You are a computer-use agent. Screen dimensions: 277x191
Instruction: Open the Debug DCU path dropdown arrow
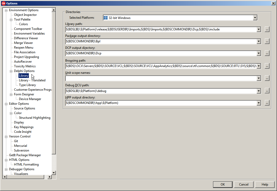259,91
